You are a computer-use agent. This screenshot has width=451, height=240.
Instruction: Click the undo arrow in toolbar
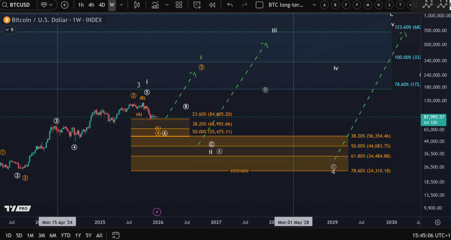[x=230, y=5]
